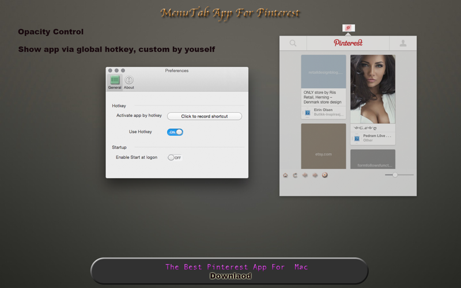Select the General preferences tab
This screenshot has width=461, height=288.
[x=115, y=82]
